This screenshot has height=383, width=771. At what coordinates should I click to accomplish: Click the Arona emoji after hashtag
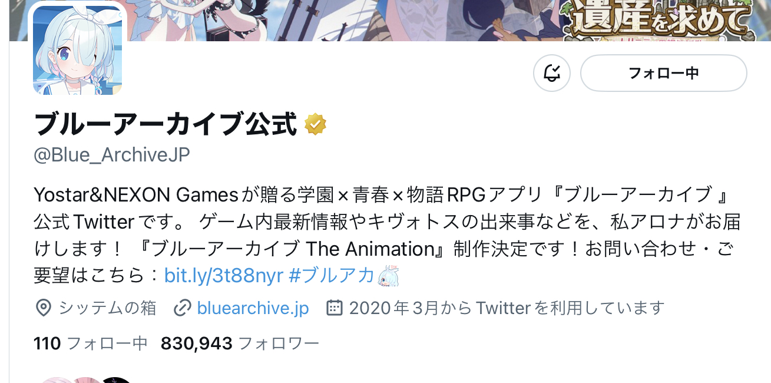[x=389, y=276]
